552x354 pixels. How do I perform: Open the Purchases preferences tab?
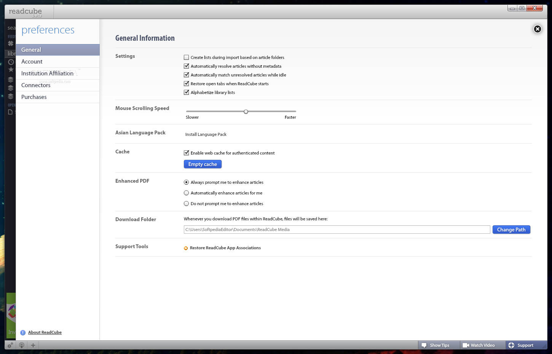[x=57, y=97]
